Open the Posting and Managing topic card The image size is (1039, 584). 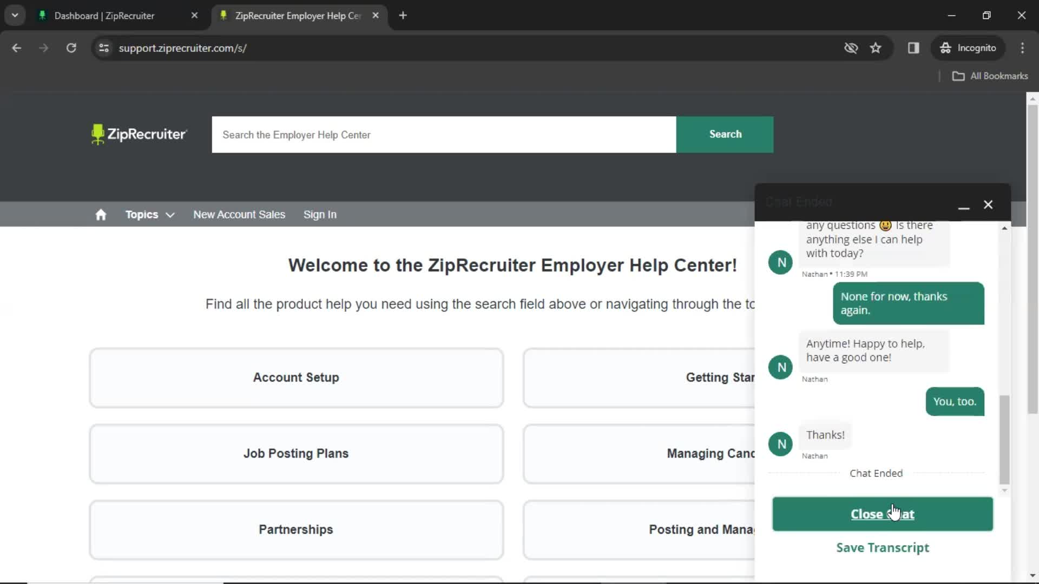(639, 530)
